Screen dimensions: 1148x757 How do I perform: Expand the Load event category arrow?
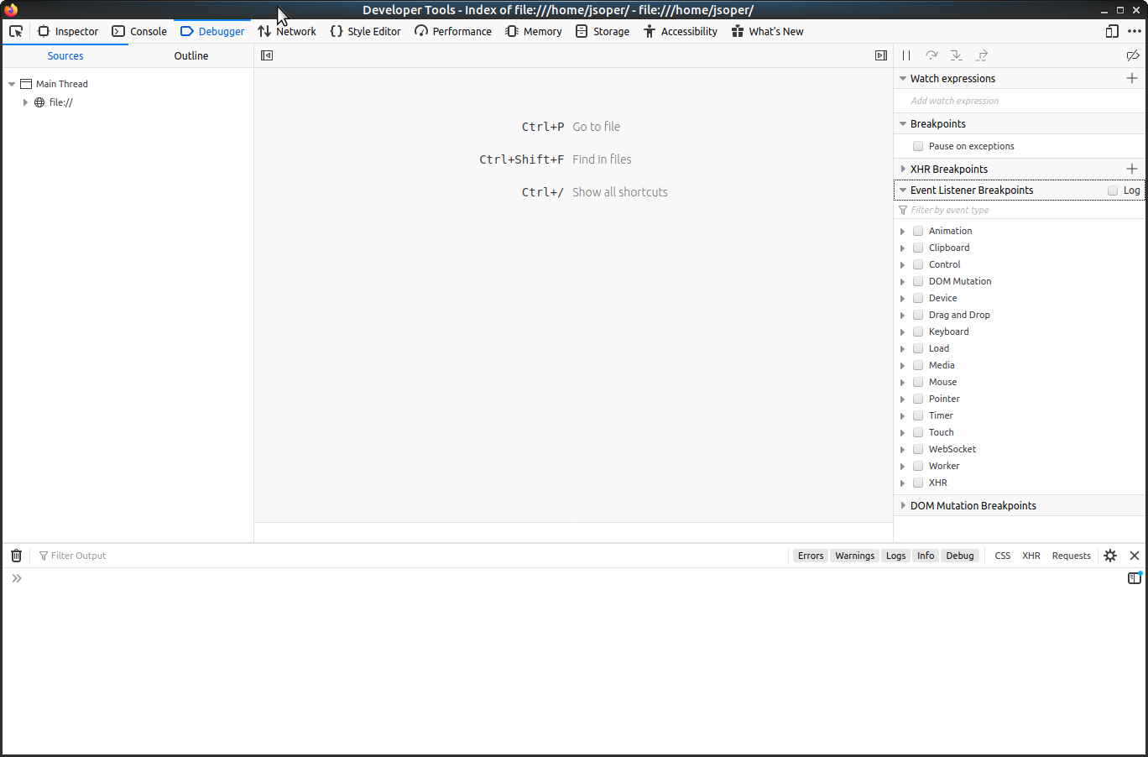point(903,349)
